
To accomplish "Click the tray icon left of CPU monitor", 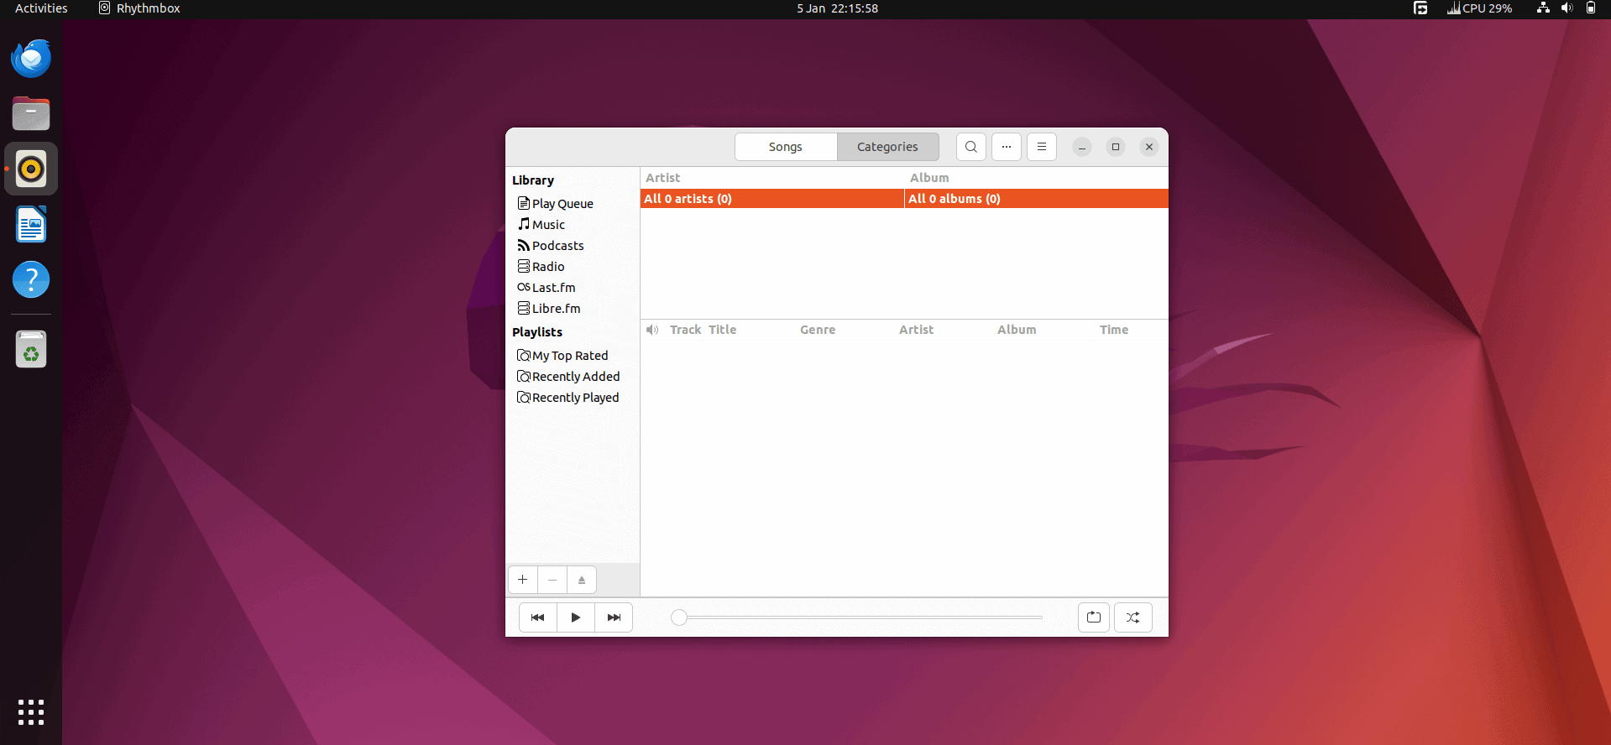I will (x=1420, y=8).
